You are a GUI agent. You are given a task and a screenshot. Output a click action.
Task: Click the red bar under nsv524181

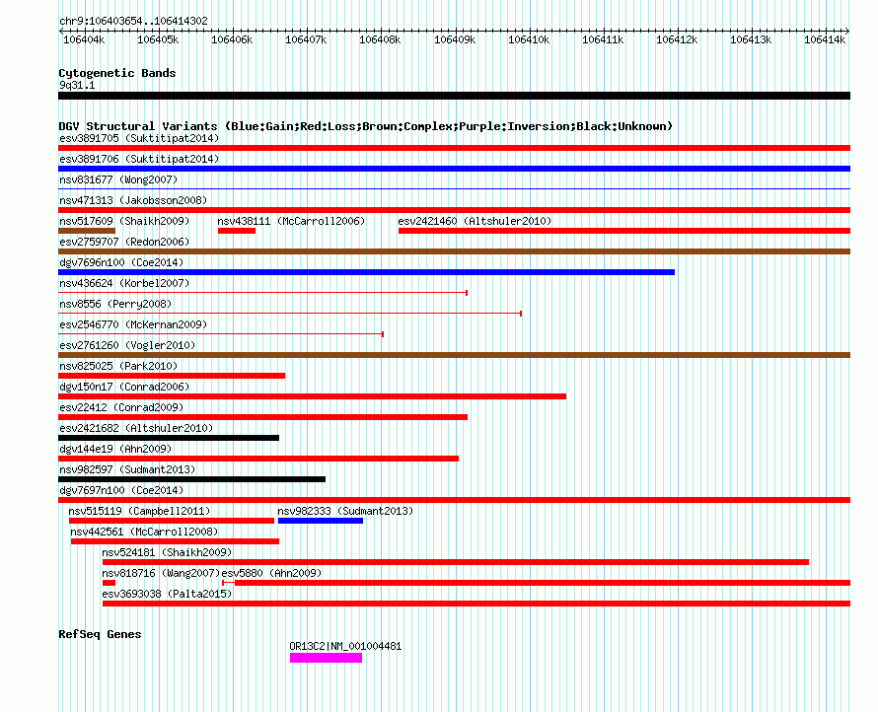[456, 562]
